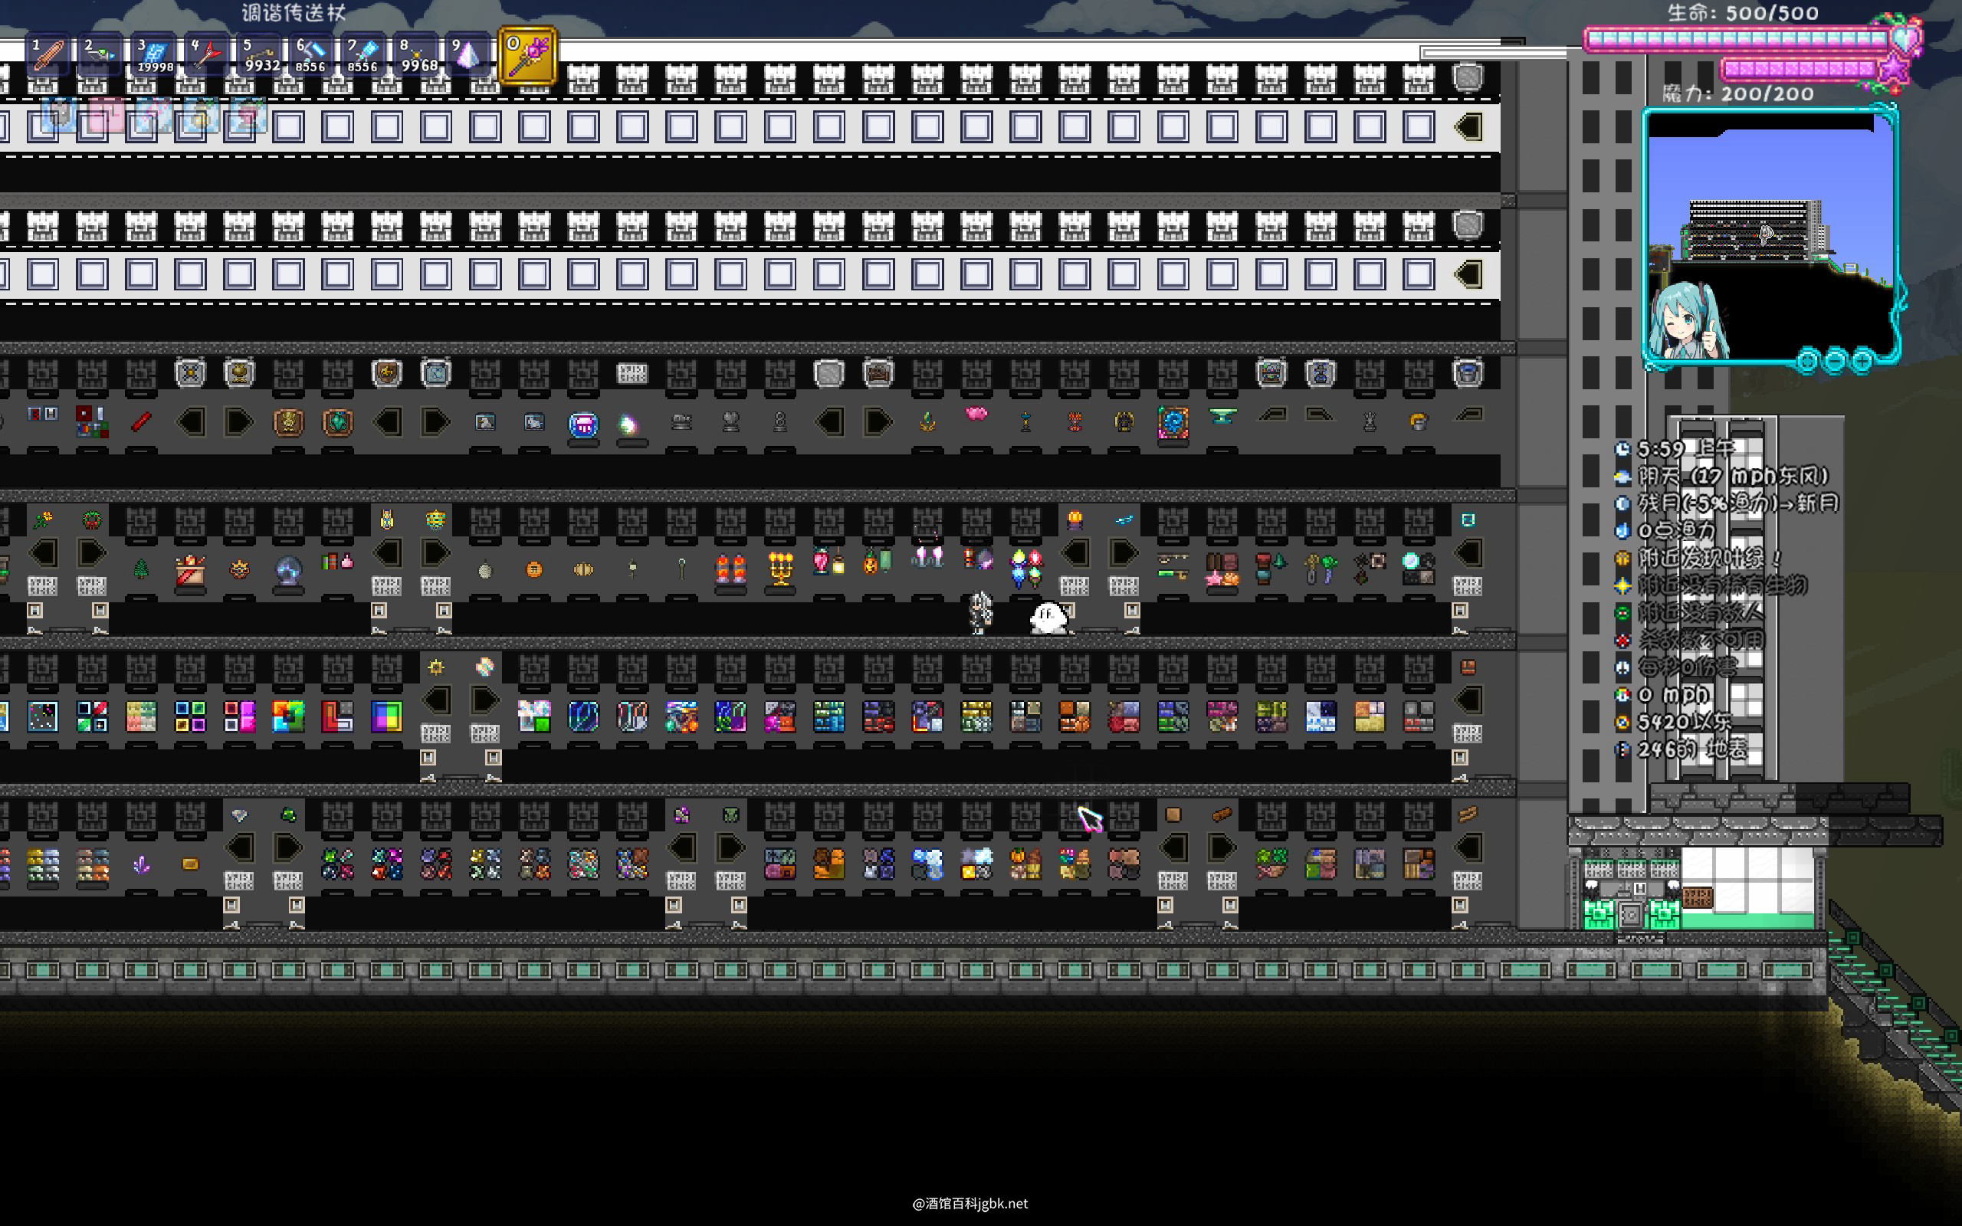Viewport: 1962px width, 1226px height.
Task: Click the rainbow block item frame
Action: (x=288, y=716)
